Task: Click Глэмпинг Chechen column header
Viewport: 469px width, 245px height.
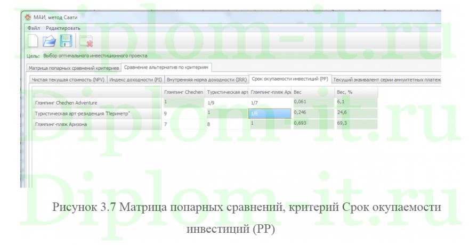Action: 183,92
